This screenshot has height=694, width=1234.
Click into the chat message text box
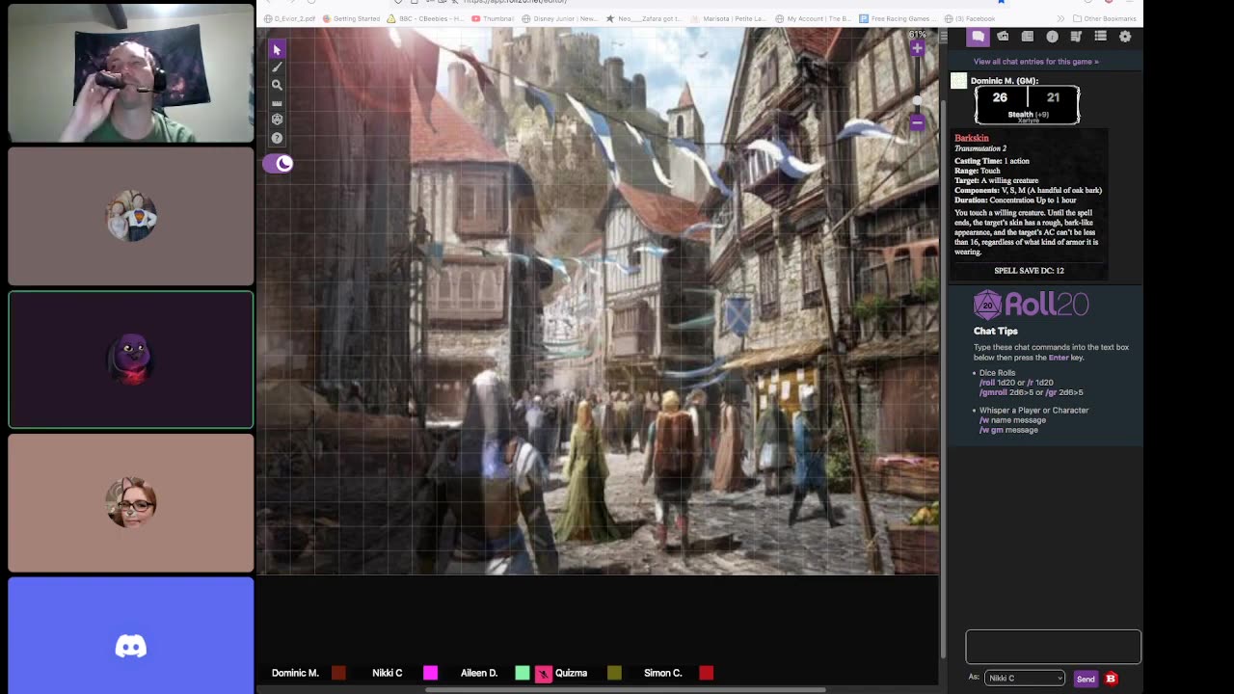pos(1053,647)
